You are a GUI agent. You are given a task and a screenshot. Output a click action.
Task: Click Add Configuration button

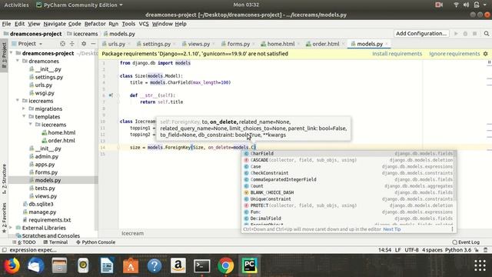[x=421, y=34]
